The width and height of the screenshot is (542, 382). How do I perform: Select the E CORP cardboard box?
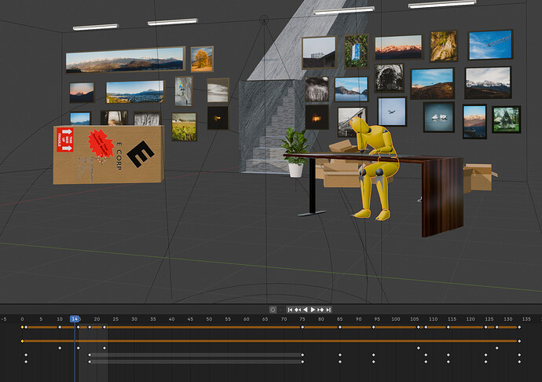click(108, 154)
